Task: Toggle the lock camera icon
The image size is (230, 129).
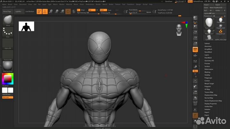Action: pos(195,67)
